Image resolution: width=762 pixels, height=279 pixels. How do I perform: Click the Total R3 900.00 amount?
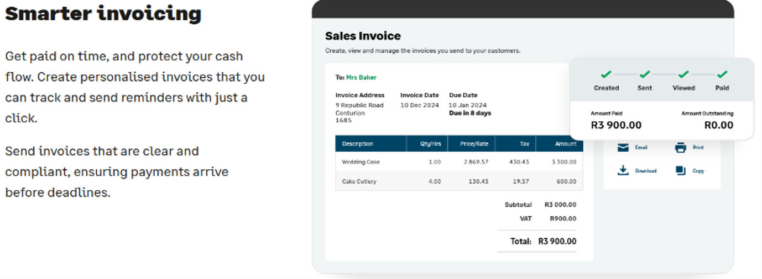557,241
